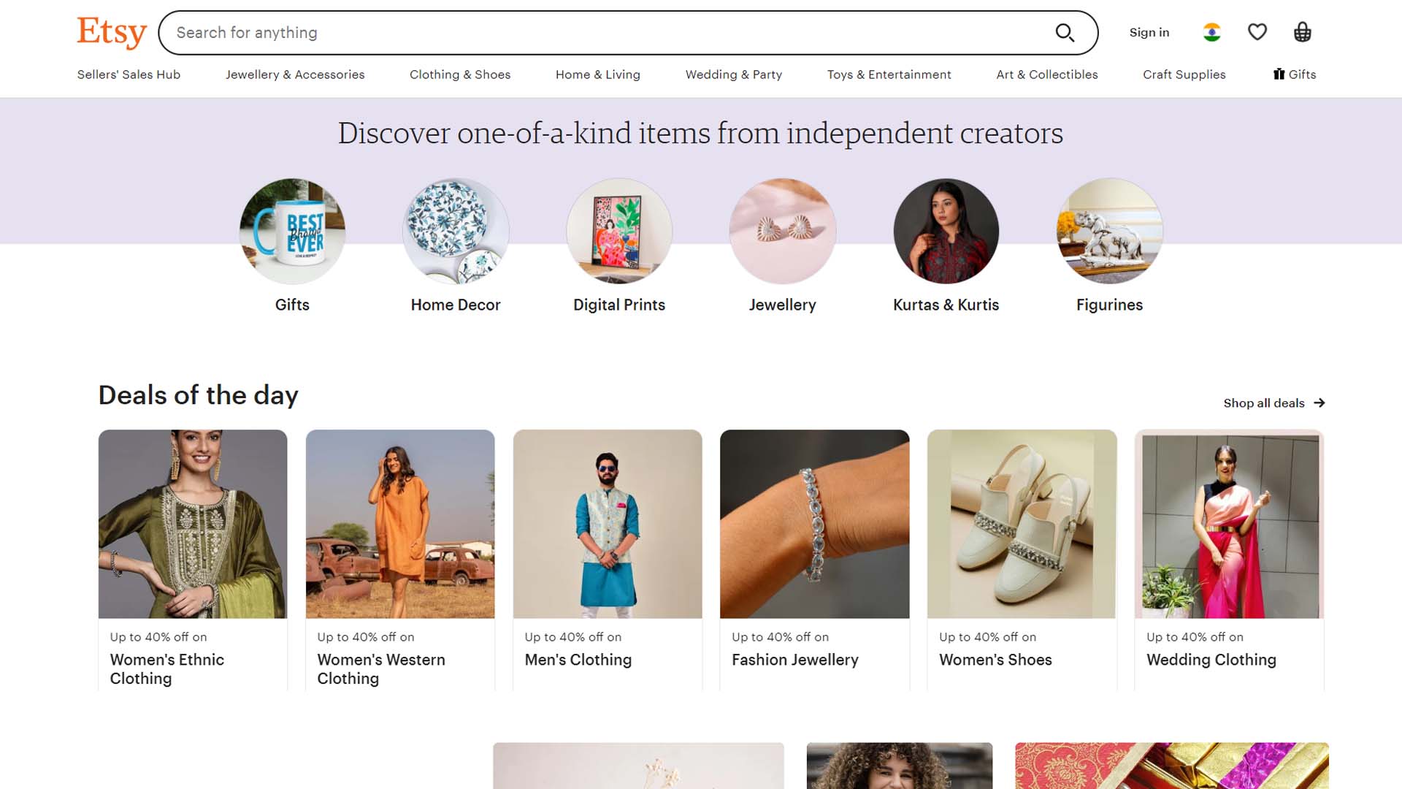1402x789 pixels.
Task: Open the shopping cart icon
Action: click(x=1302, y=31)
